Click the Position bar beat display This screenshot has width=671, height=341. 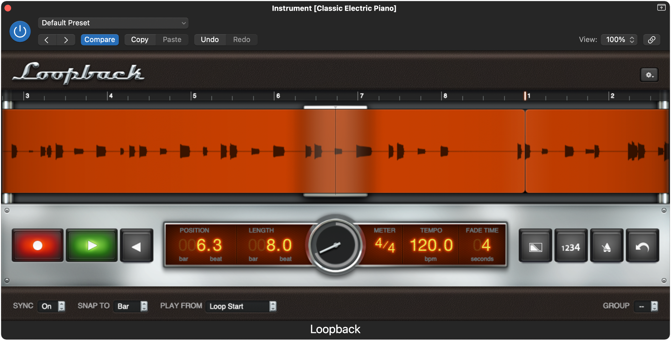201,245
